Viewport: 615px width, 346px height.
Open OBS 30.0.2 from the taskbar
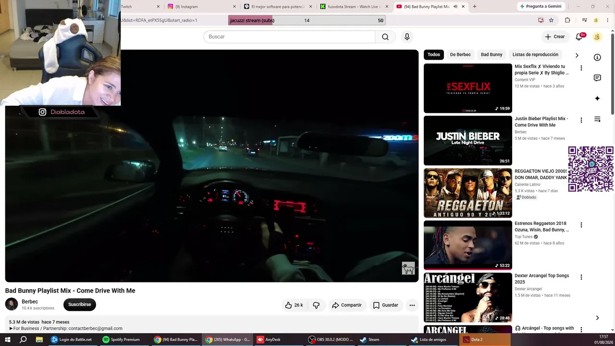click(331, 340)
